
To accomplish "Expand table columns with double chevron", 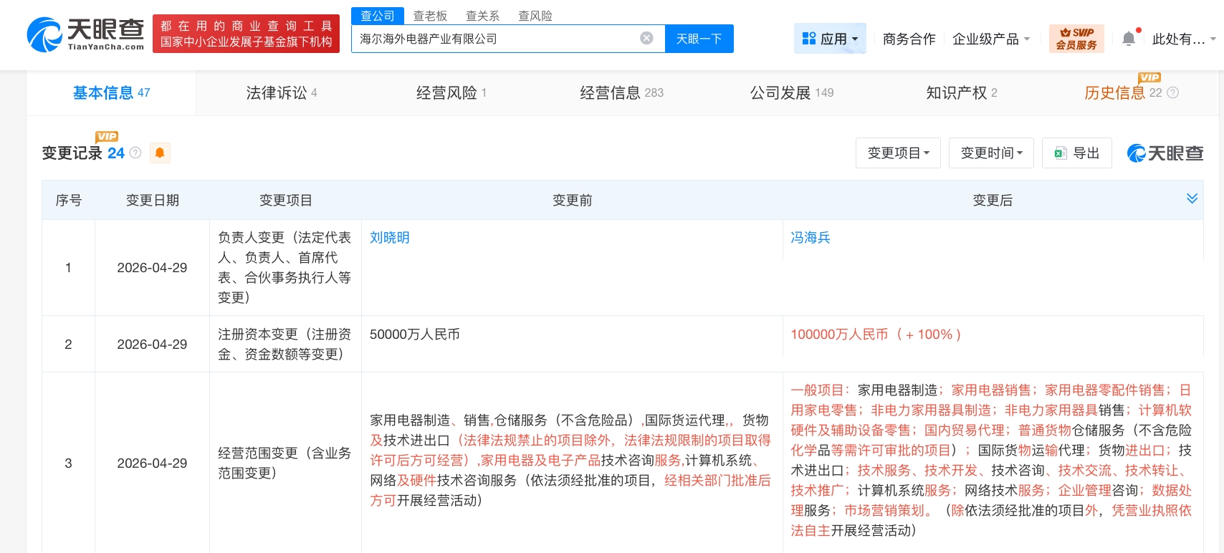I will point(1192,198).
